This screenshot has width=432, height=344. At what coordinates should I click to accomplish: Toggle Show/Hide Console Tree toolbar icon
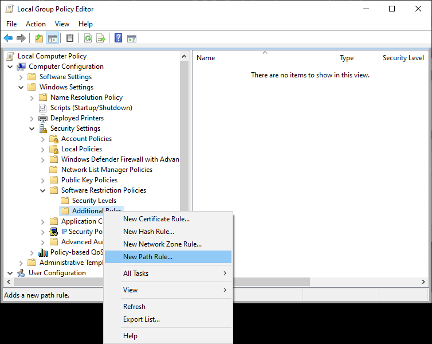[x=53, y=38]
